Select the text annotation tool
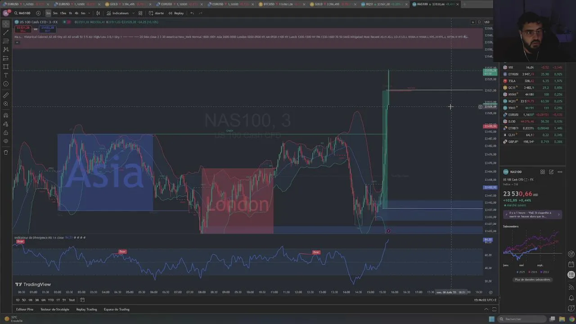 (6, 75)
